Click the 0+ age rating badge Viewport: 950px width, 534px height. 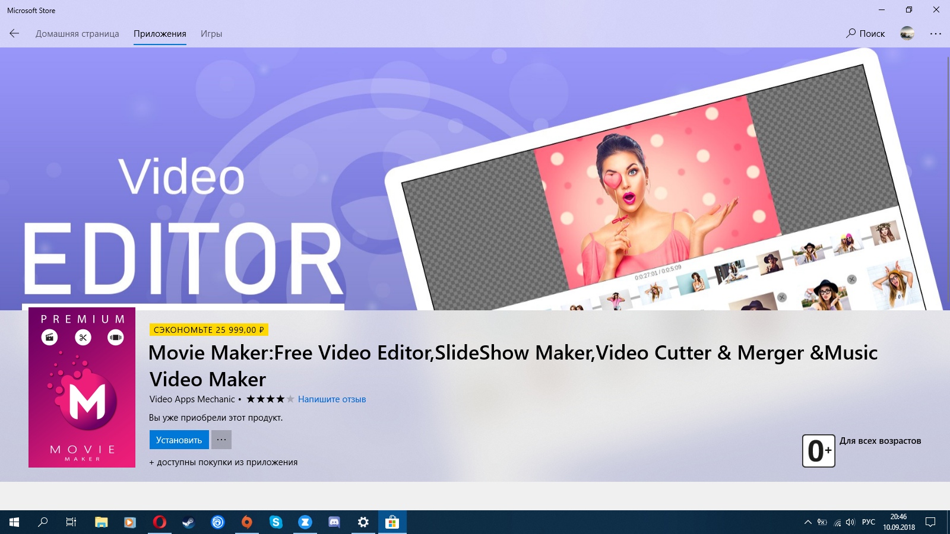point(819,451)
